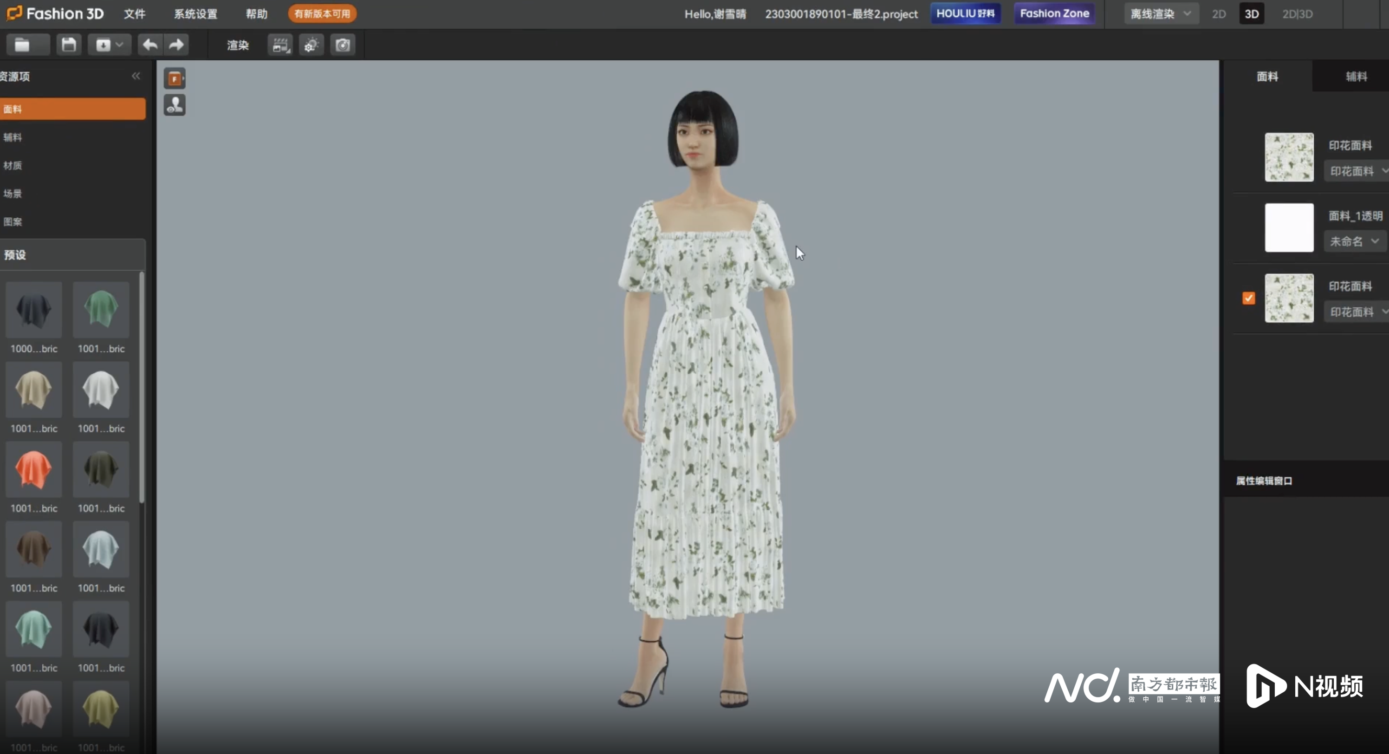Collapse the 资源项 panel with double chevron
This screenshot has width=1389, height=754.
136,77
